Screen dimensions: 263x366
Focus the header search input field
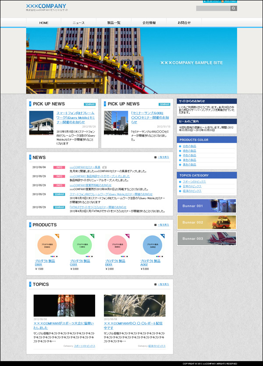click(213, 8)
